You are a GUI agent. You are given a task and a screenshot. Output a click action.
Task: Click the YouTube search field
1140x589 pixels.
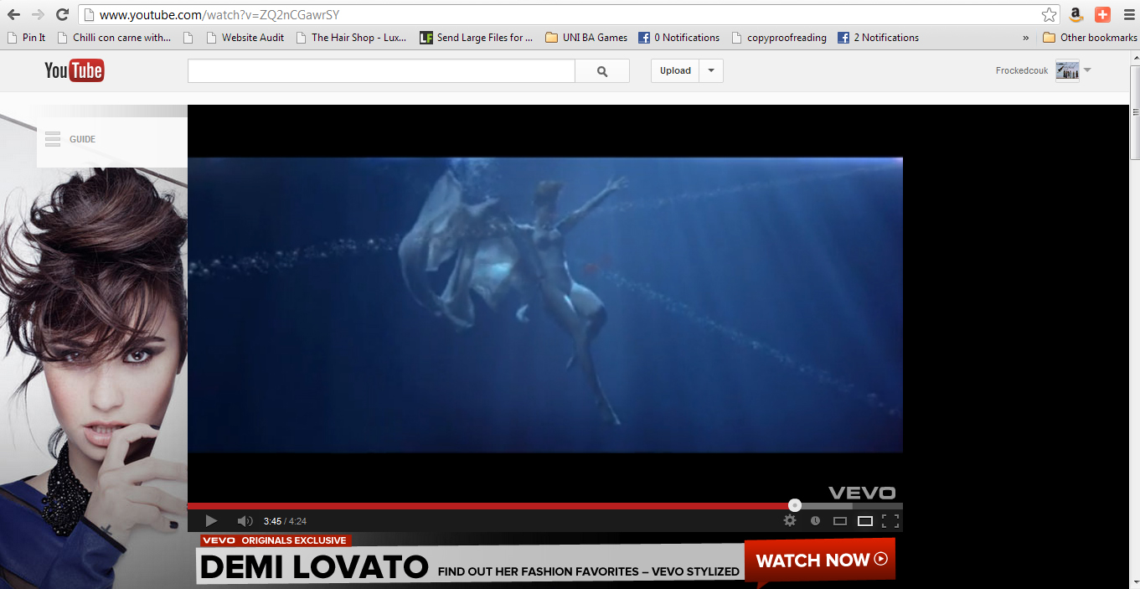tap(381, 71)
